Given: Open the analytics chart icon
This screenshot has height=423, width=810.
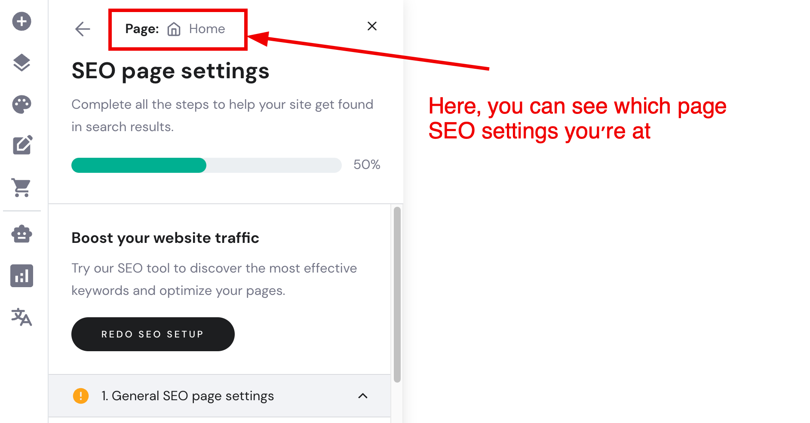Looking at the screenshot, I should (21, 276).
